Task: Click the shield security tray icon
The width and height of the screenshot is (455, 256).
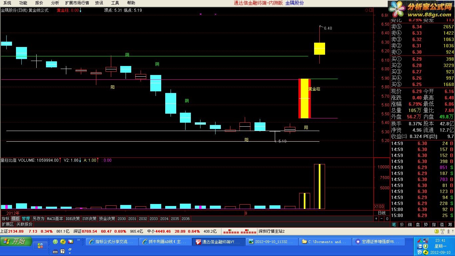Action: click(x=425, y=246)
